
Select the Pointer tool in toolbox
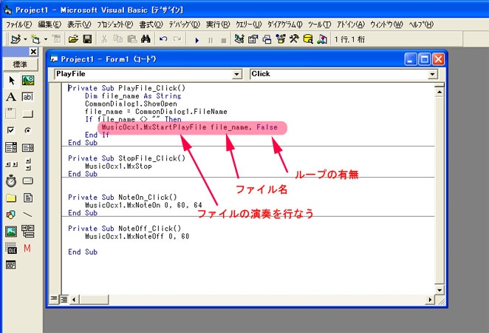click(11, 80)
